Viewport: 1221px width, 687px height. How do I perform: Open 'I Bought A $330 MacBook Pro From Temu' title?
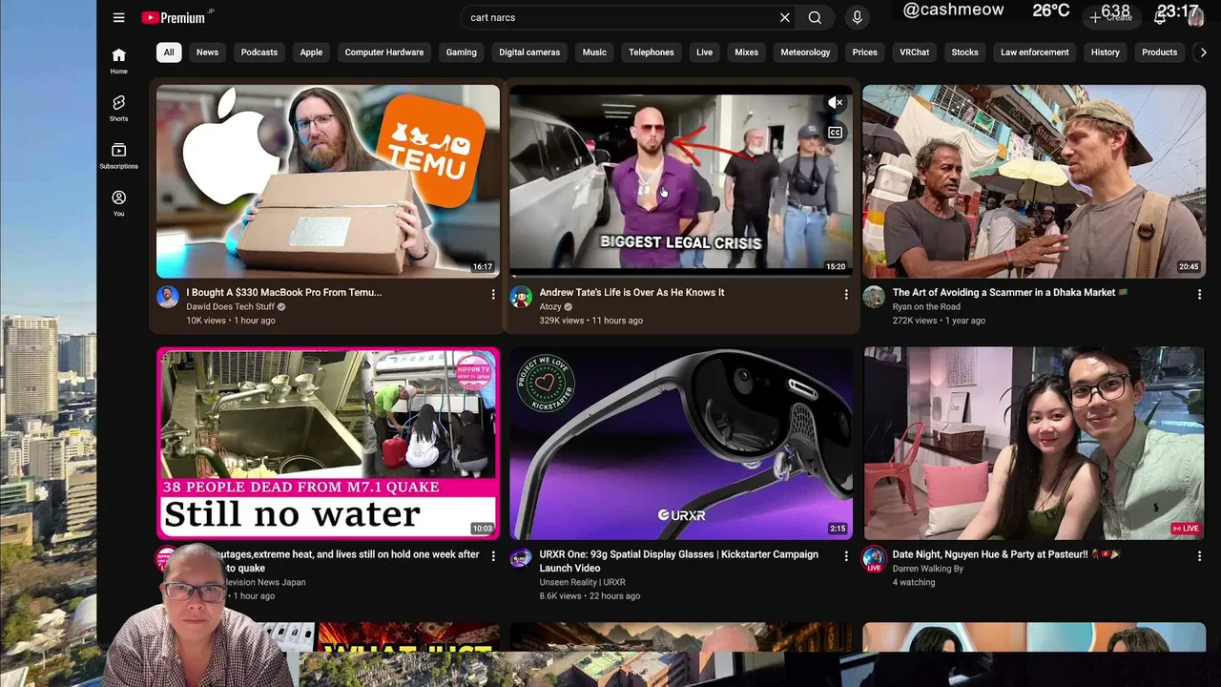point(284,293)
